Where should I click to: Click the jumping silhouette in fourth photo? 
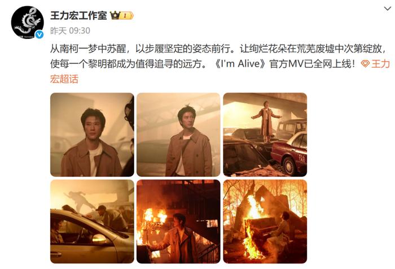click(x=78, y=201)
